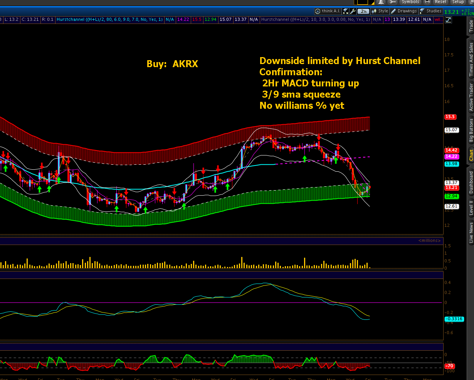Open the 2h timeframe dropdown
The height and width of the screenshot is (380, 474).
click(363, 11)
